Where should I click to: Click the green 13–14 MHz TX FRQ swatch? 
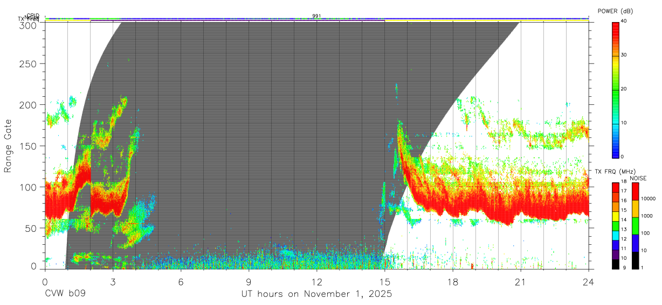pos(615,226)
